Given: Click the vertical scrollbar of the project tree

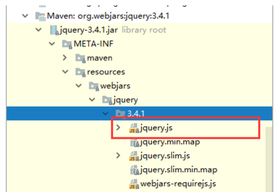Looking at the screenshot, I should [x=269, y=160].
